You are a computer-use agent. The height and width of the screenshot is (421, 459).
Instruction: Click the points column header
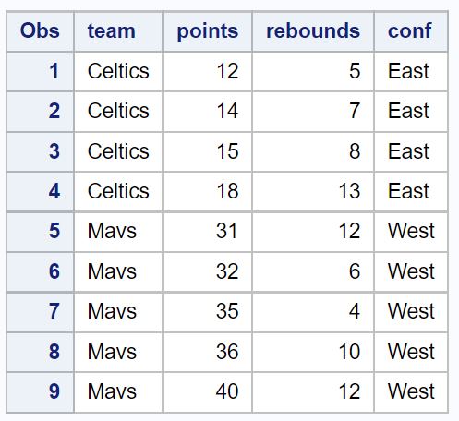click(208, 31)
